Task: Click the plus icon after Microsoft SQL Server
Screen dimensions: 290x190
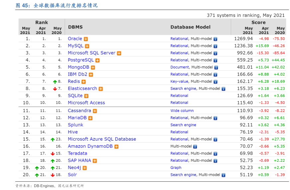Action: [119, 53]
